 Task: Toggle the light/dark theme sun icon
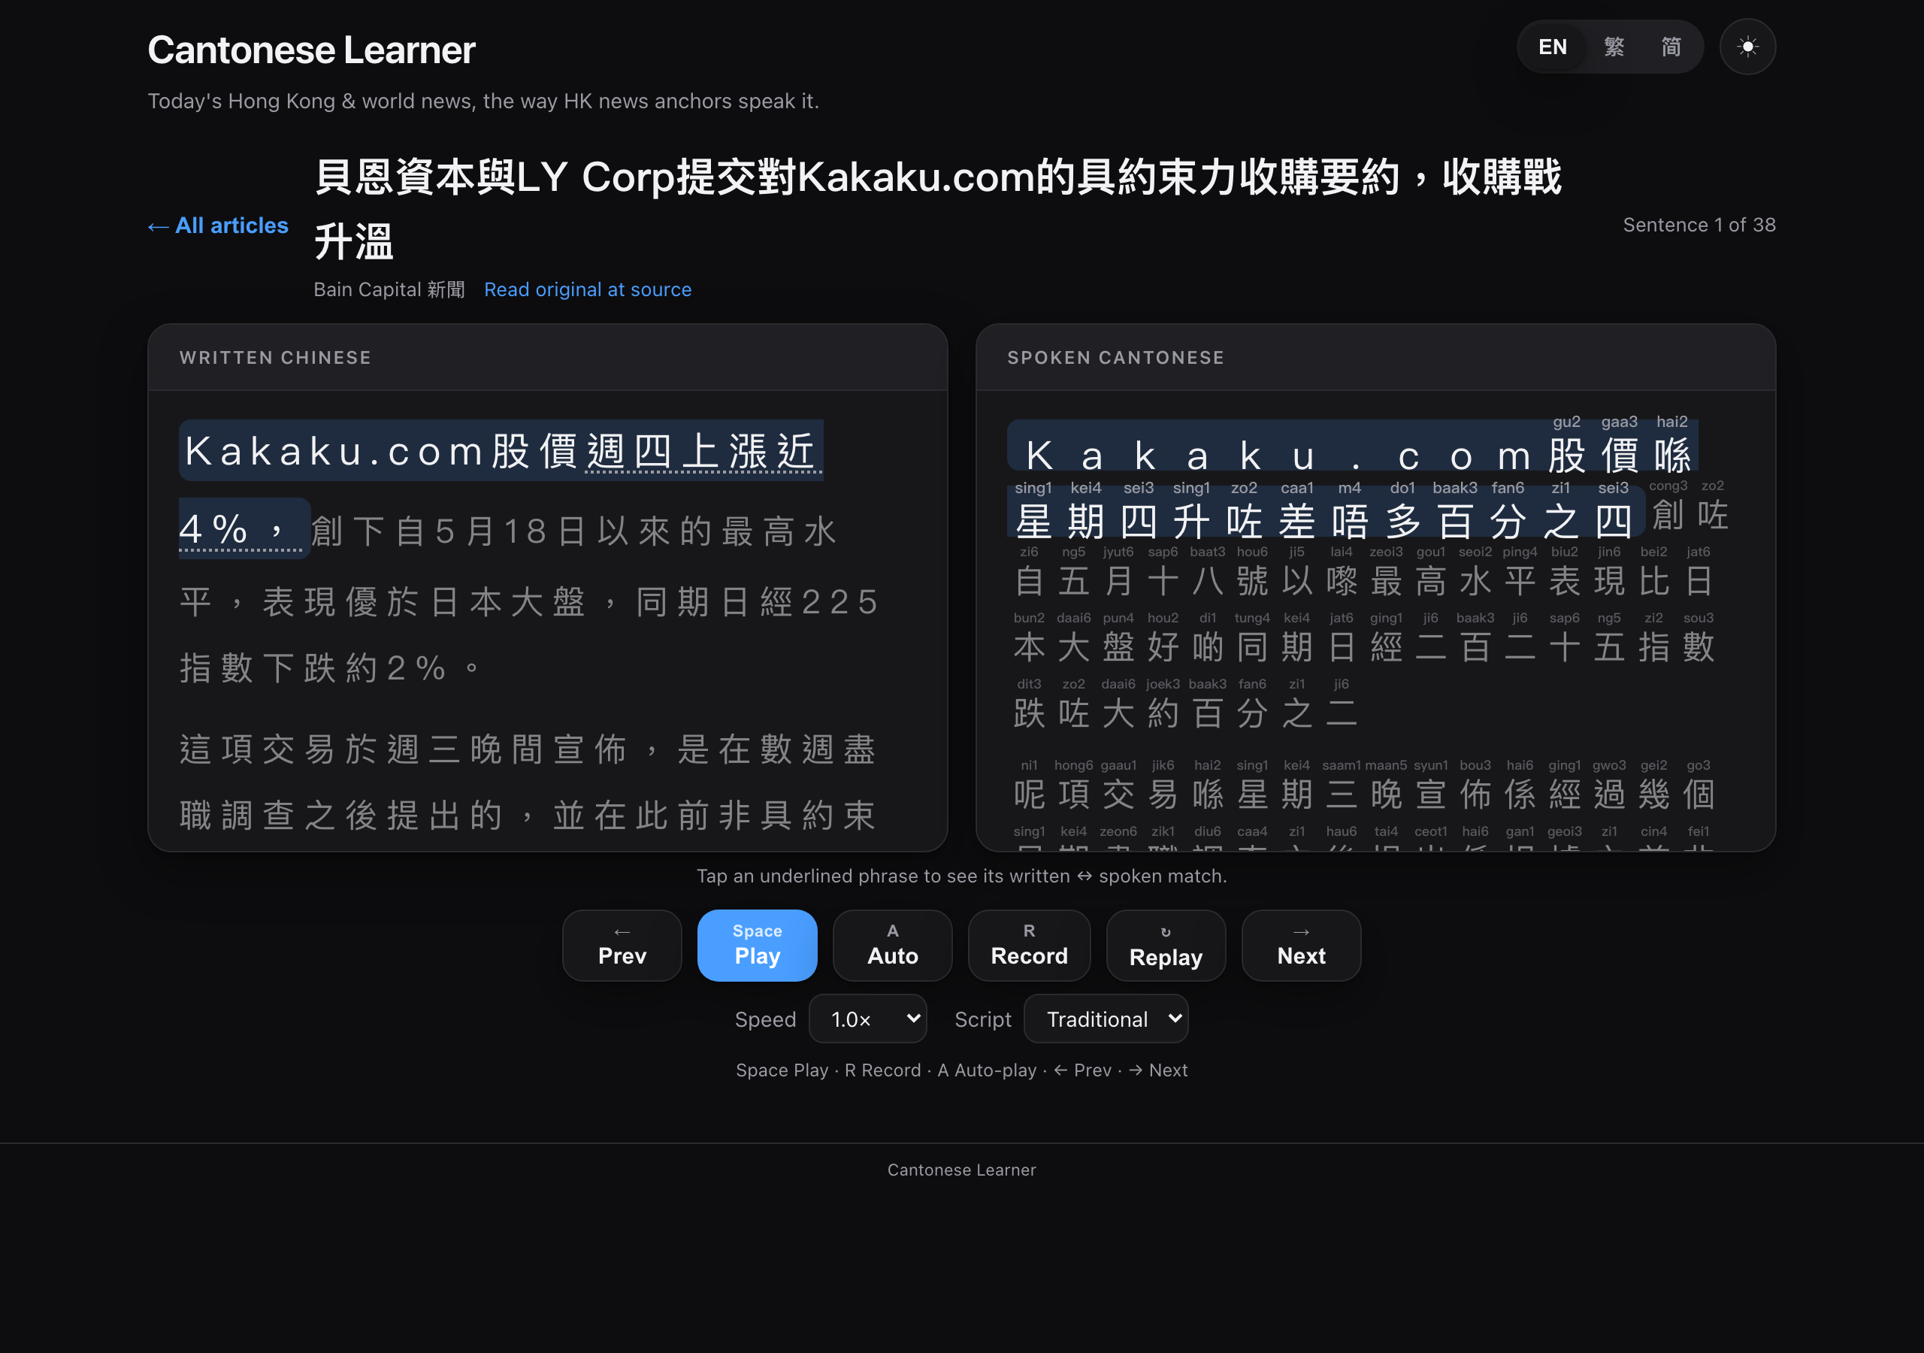pos(1747,47)
